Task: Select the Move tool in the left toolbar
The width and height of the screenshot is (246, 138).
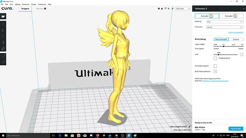Action: 3,24
